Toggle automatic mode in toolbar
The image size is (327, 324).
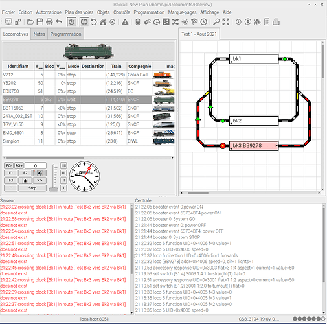coord(84,22)
